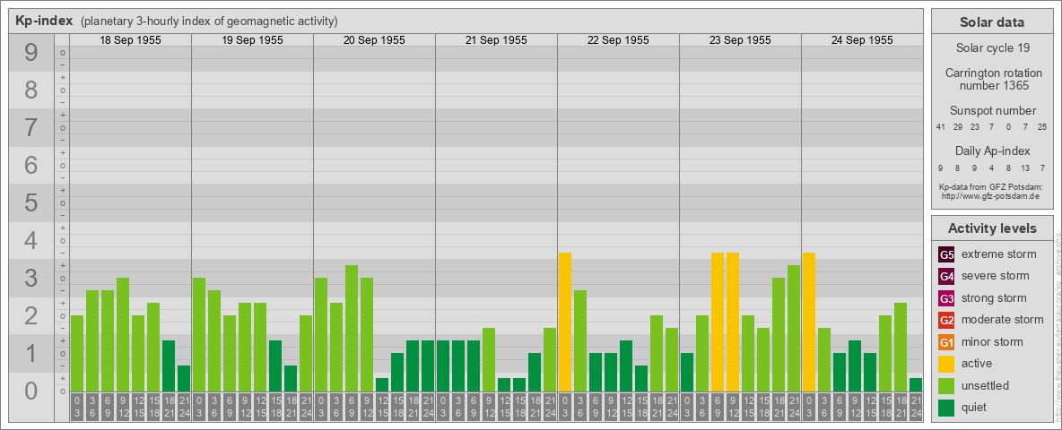
Task: Click the yellow 9-12h bar on 23 Sep
Action: pos(733,322)
